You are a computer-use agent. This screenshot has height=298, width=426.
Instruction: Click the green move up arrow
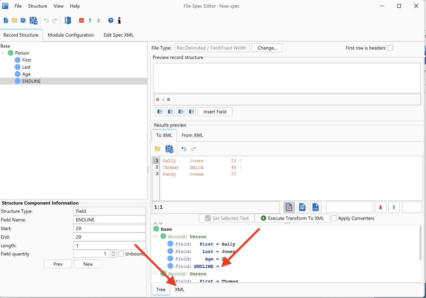90,21
